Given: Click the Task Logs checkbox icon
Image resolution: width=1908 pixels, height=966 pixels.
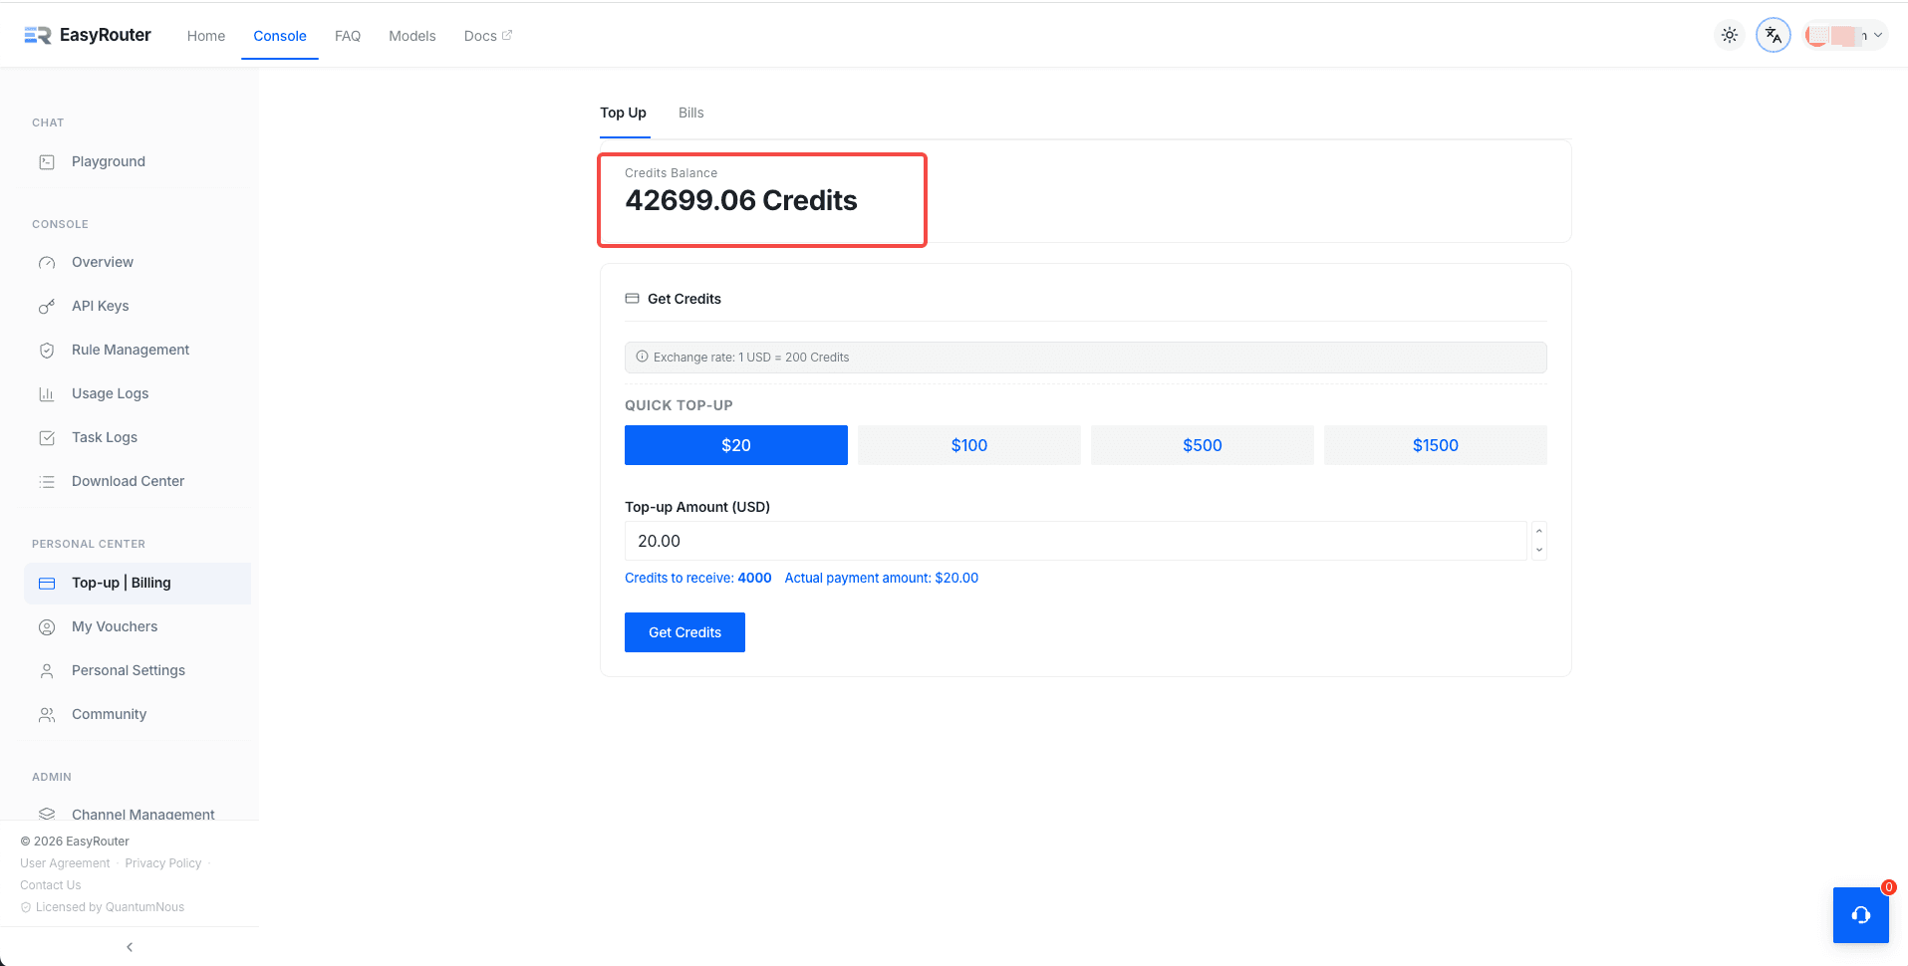Looking at the screenshot, I should (47, 438).
